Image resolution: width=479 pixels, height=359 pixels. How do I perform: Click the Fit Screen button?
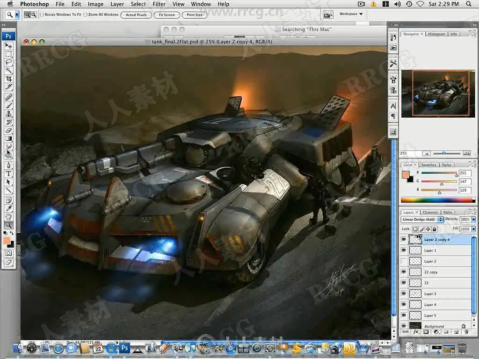[167, 15]
